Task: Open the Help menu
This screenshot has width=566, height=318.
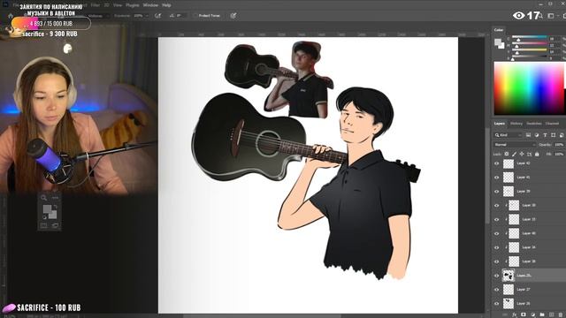Action: pyautogui.click(x=166, y=5)
